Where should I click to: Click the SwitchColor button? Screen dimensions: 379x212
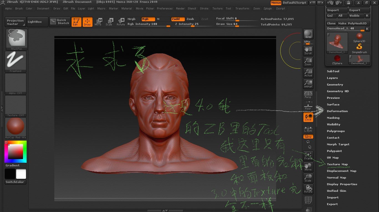(x=16, y=182)
